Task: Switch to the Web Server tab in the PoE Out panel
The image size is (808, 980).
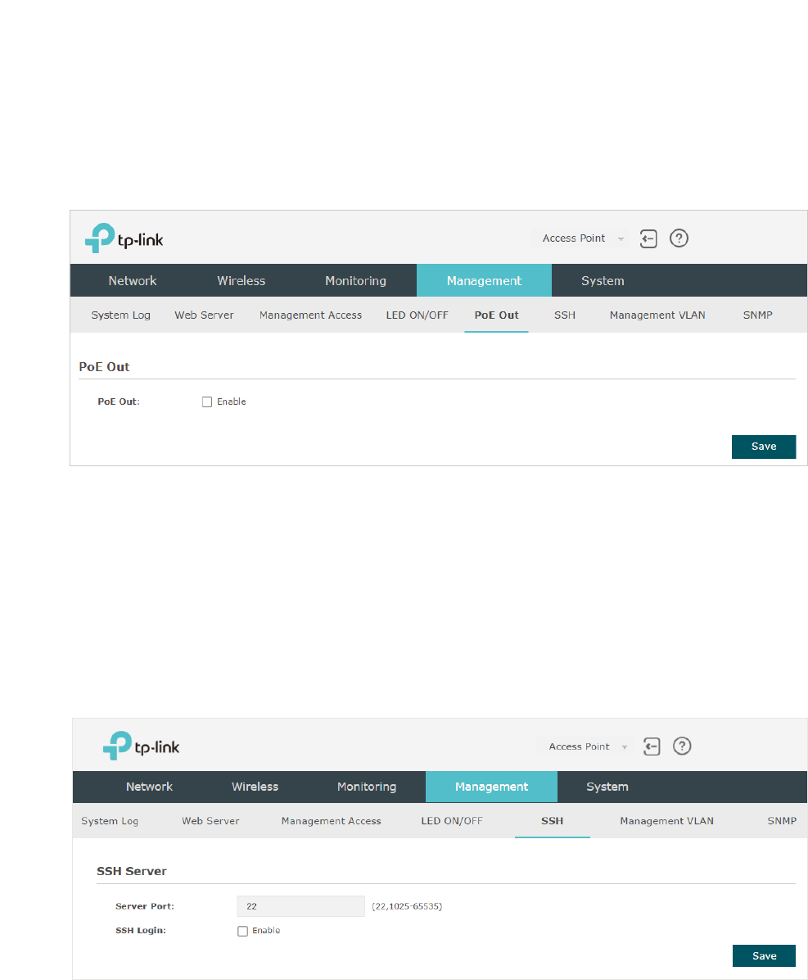Action: [x=204, y=315]
